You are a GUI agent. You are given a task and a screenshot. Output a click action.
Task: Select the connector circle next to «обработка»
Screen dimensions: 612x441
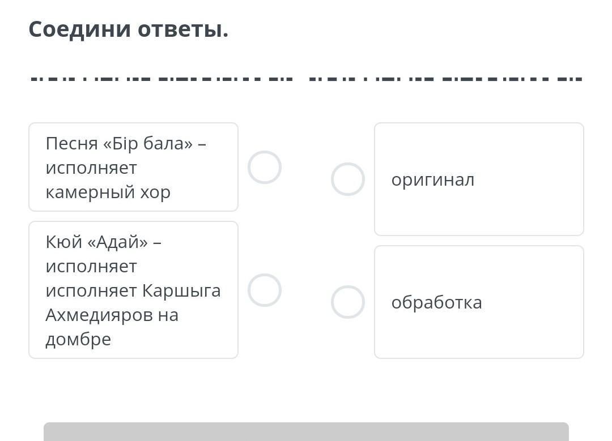point(347,302)
